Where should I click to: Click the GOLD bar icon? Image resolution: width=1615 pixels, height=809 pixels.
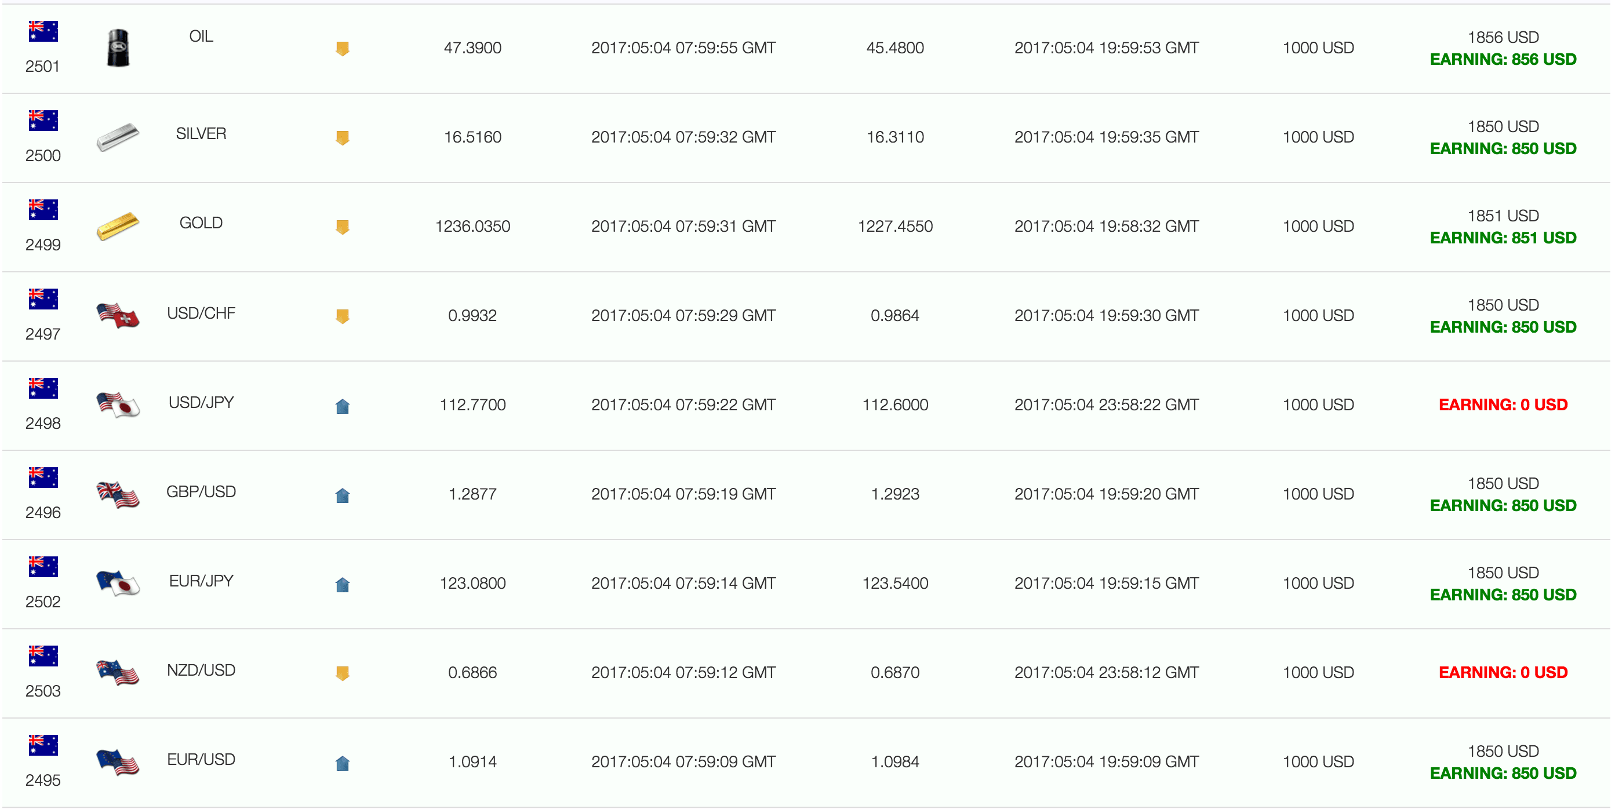[118, 226]
